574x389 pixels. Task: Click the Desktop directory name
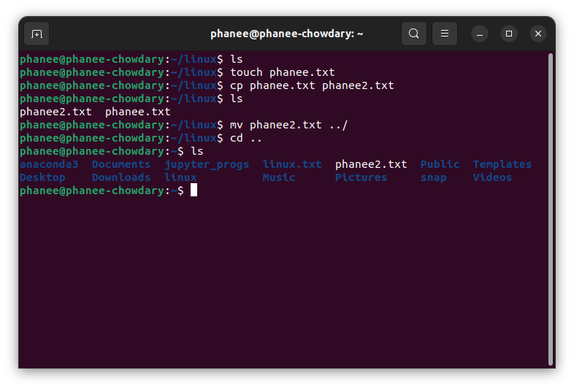[42, 178]
